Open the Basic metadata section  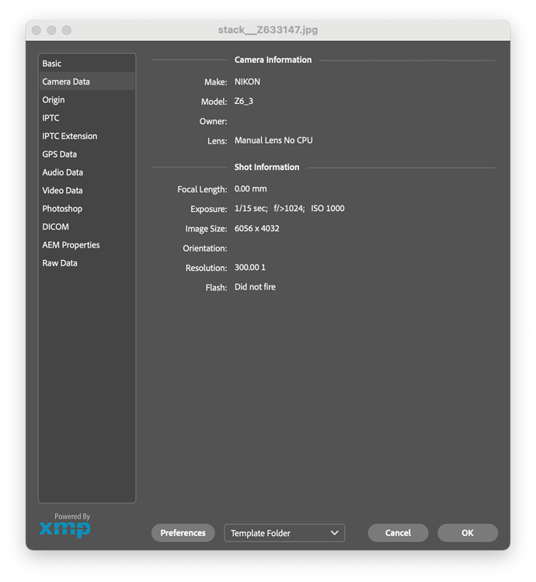[52, 64]
